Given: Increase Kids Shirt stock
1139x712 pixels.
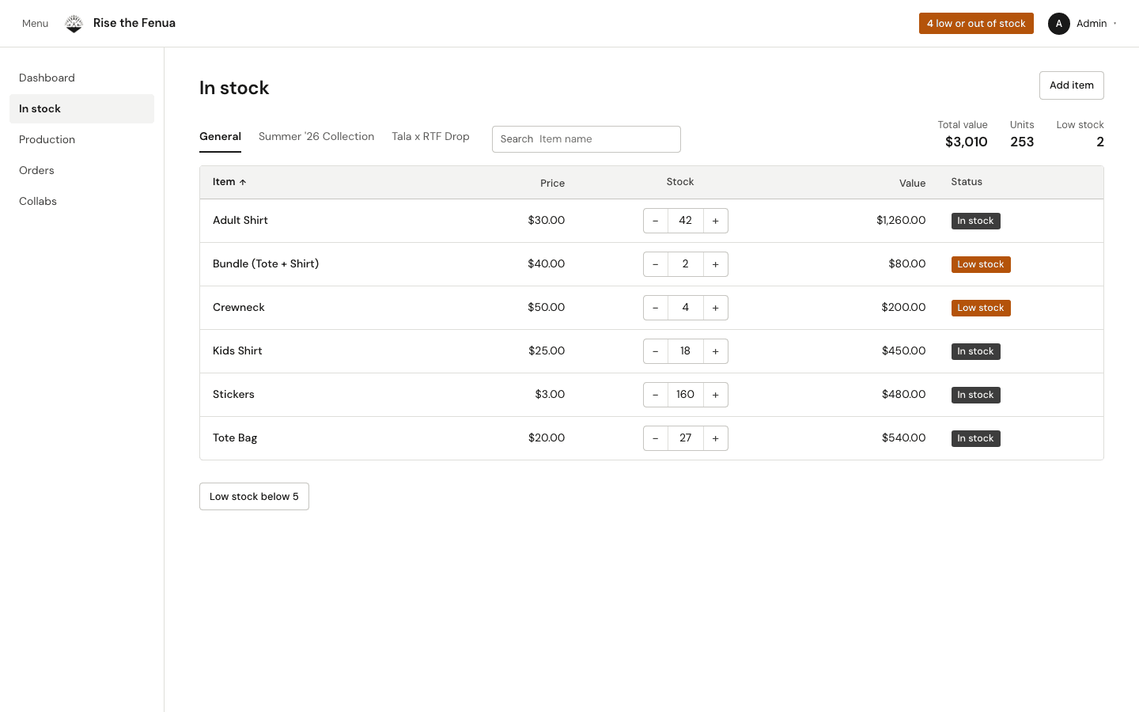Looking at the screenshot, I should pos(716,351).
